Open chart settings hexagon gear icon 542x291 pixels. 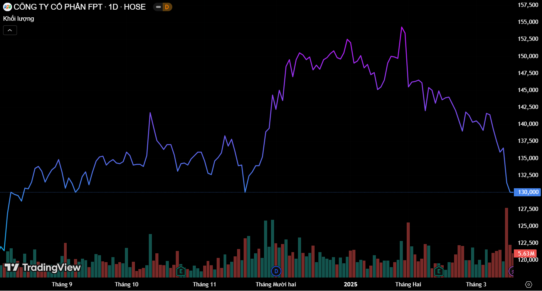pyautogui.click(x=529, y=284)
